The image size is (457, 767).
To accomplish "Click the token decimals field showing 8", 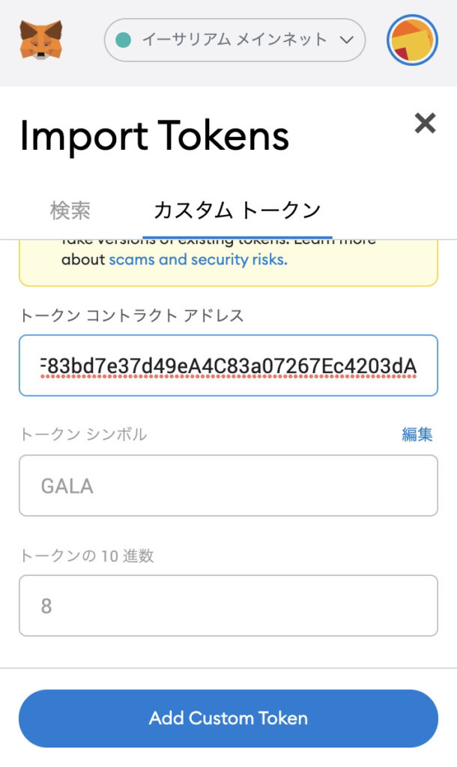I will [x=228, y=605].
